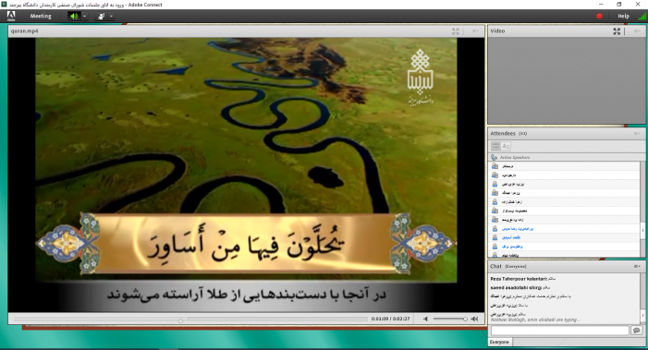Mute the quran.mp4 video speaker icon
This screenshot has width=648, height=350.
[x=425, y=319]
